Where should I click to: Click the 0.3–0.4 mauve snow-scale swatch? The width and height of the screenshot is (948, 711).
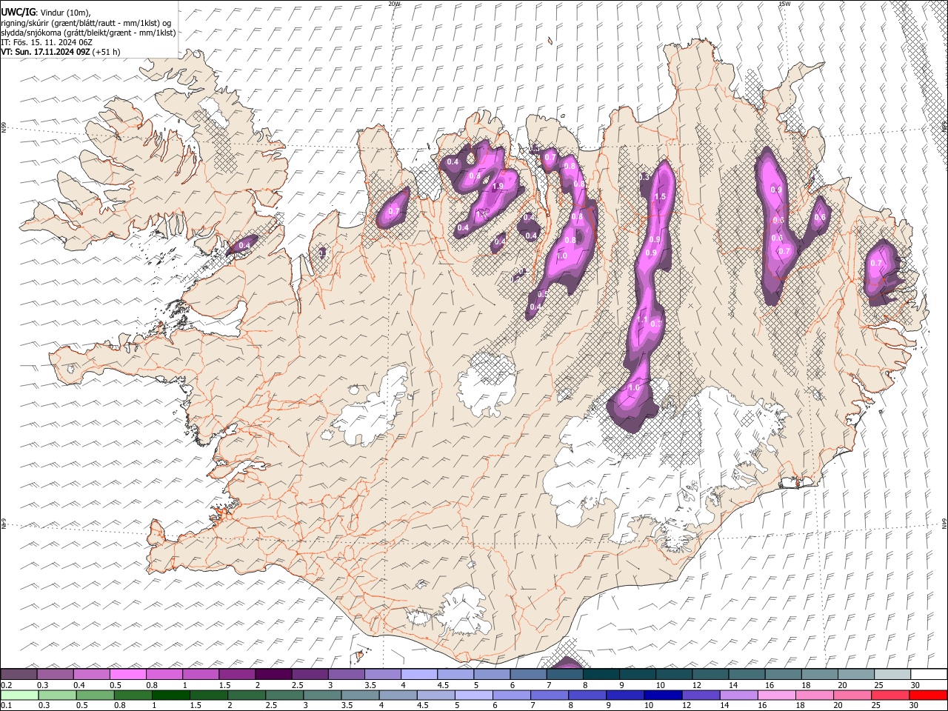click(x=55, y=674)
